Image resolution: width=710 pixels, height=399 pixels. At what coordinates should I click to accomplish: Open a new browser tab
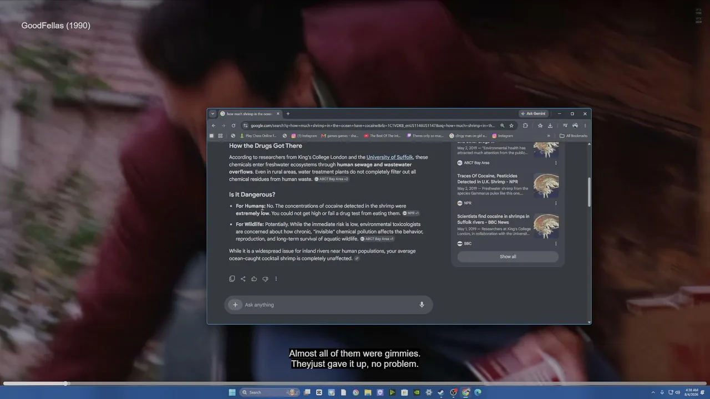click(x=288, y=114)
